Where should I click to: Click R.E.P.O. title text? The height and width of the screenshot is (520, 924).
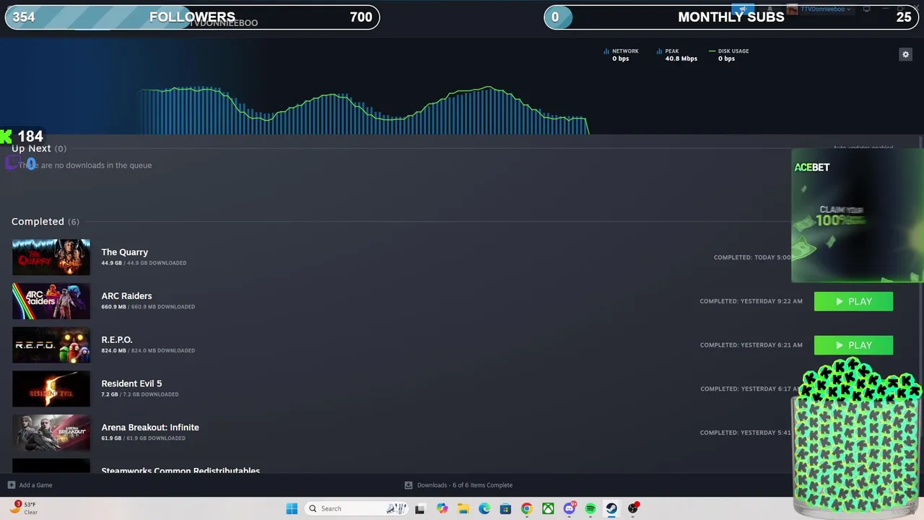[117, 339]
